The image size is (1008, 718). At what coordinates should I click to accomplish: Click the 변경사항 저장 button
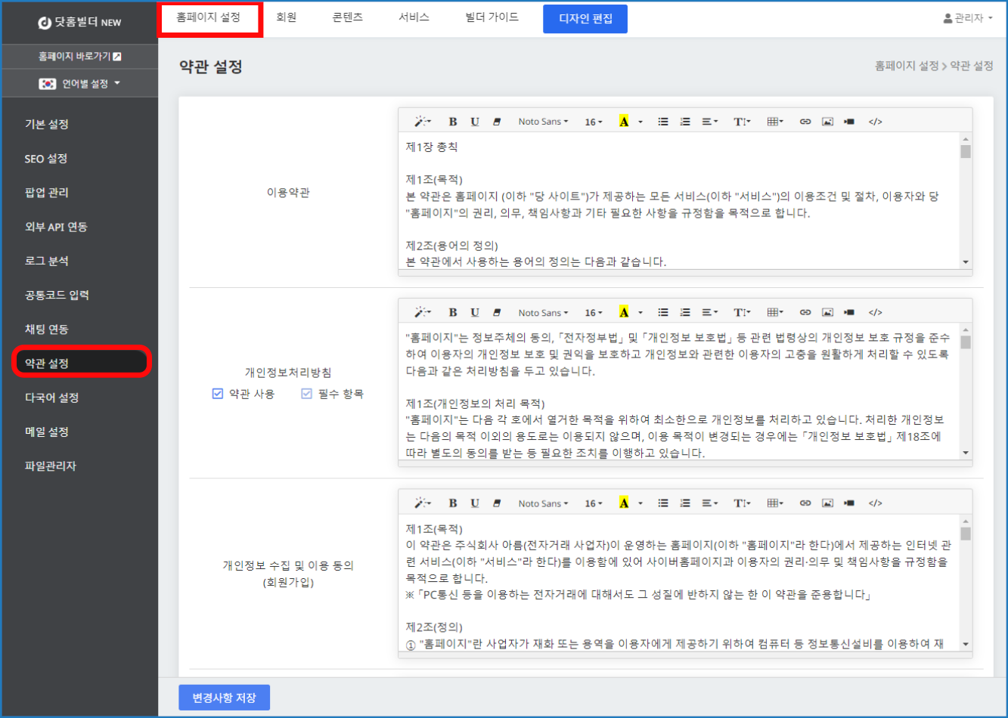pyautogui.click(x=224, y=698)
